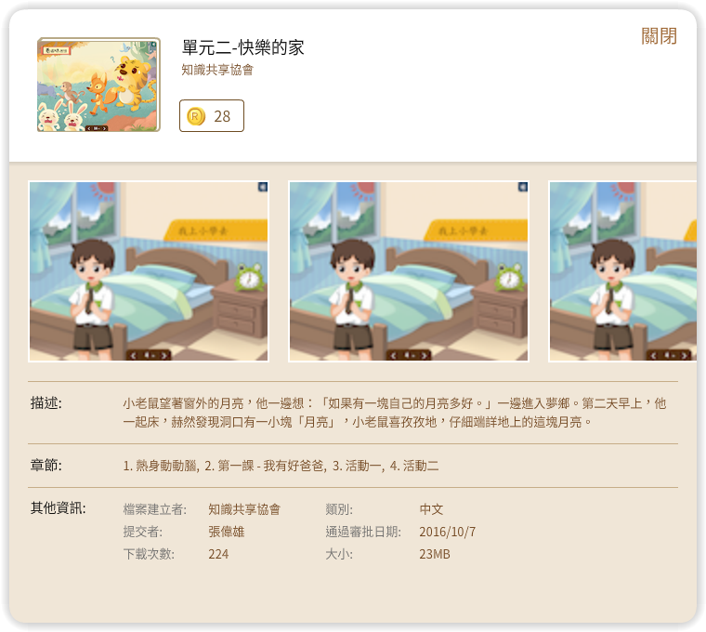706x632 pixels.
Task: Select chapter 1. 熱身動動腦
Action: point(160,466)
